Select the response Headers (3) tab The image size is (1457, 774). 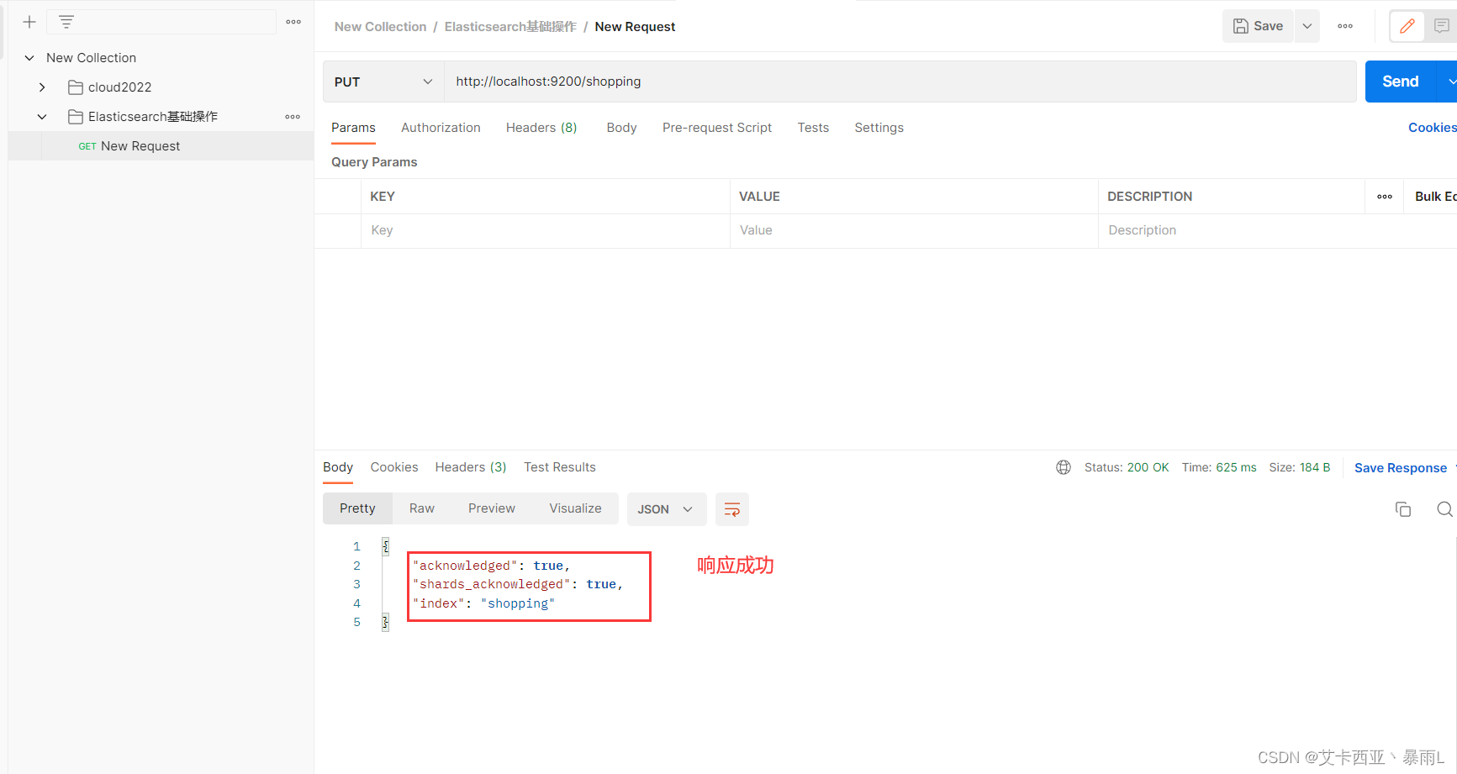coord(471,467)
